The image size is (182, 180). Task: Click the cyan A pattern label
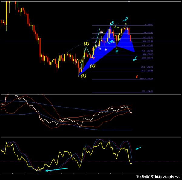(x=110, y=42)
